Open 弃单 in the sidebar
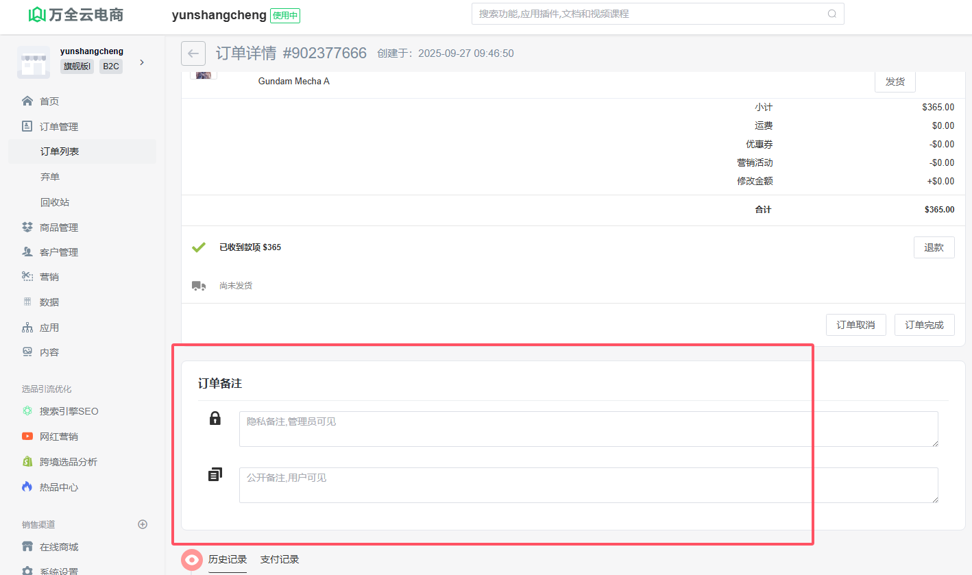 50,177
